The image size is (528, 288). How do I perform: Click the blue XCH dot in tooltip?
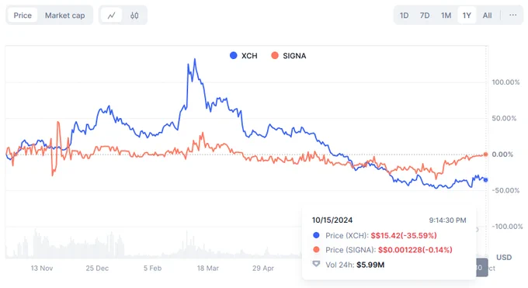316,235
